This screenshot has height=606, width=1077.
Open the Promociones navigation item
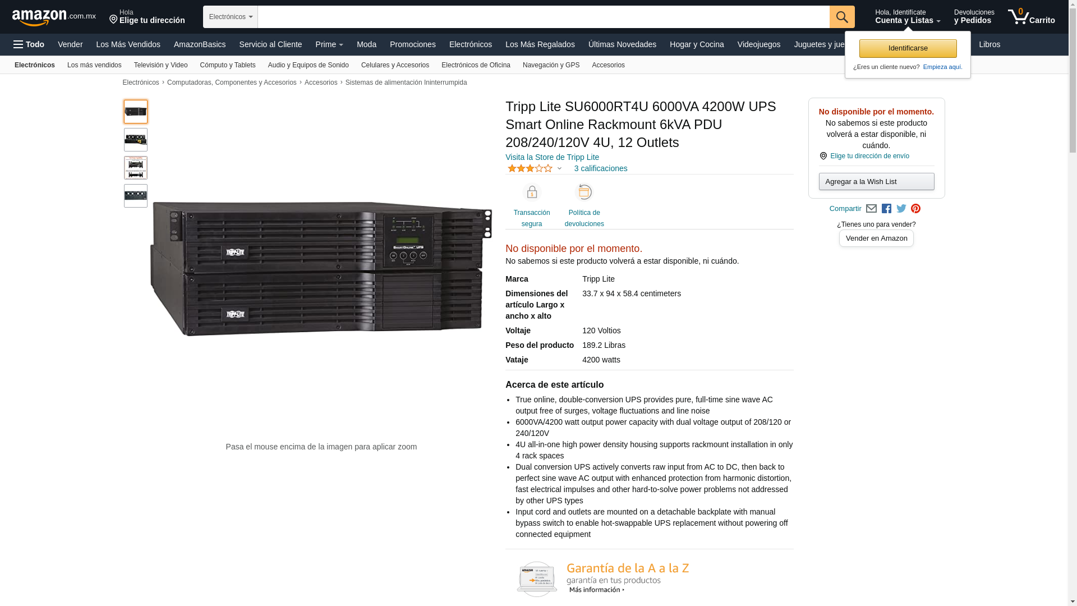click(x=413, y=44)
